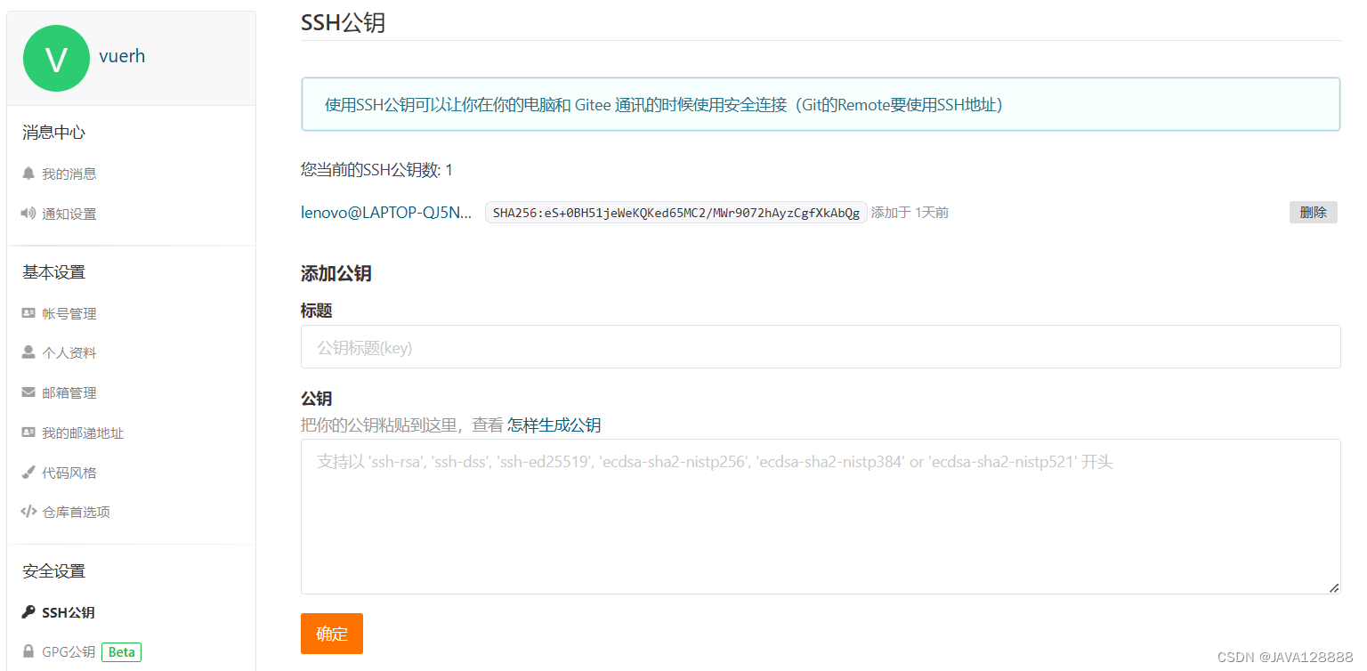Click the code icon beside 仓库首选项
This screenshot has width=1367, height=671.
click(28, 512)
